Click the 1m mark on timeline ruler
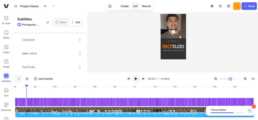Screen dimensions: 258x120 tap(135, 87)
